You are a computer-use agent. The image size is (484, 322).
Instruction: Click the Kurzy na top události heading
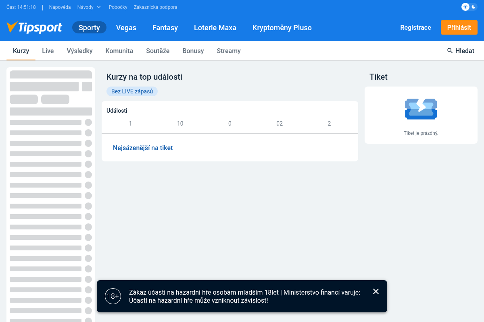[144, 77]
